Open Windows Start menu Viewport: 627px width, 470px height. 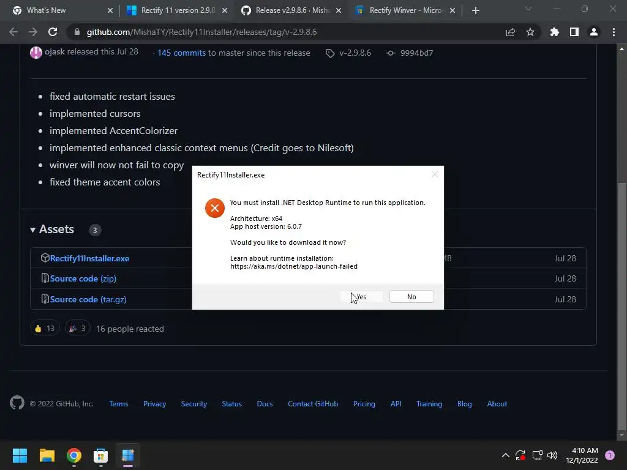point(20,455)
